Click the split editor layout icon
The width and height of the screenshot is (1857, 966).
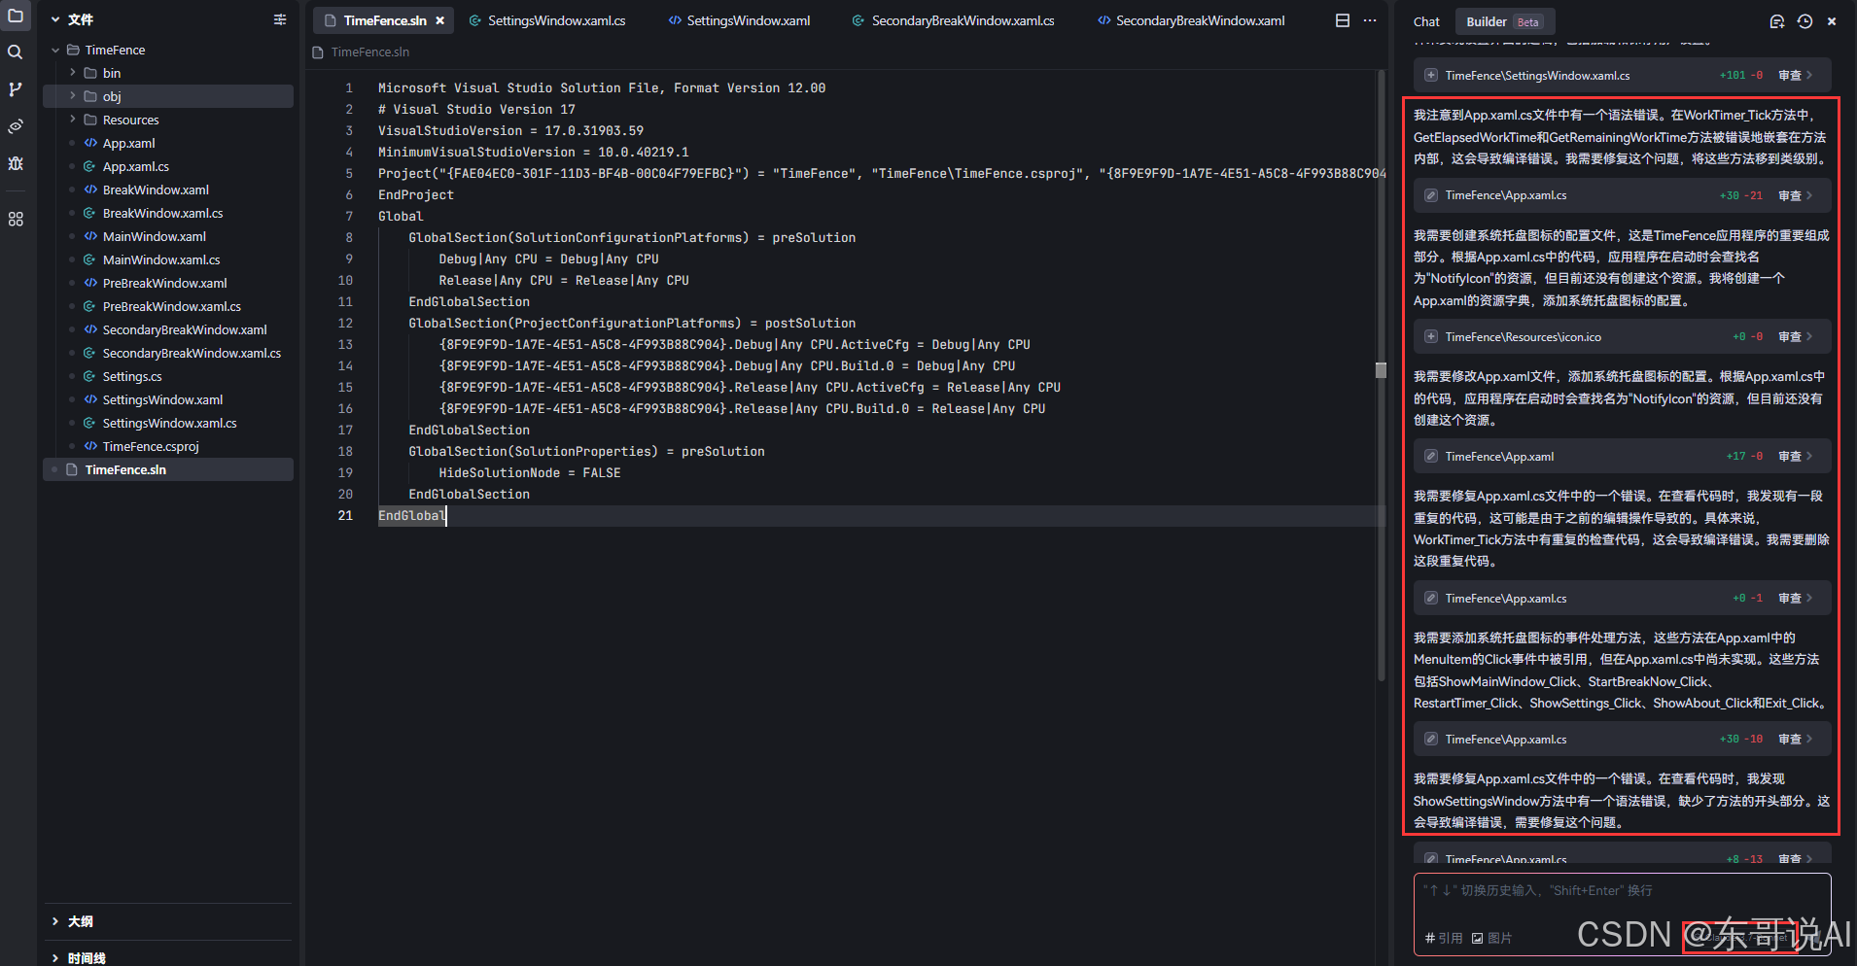coord(1343,20)
